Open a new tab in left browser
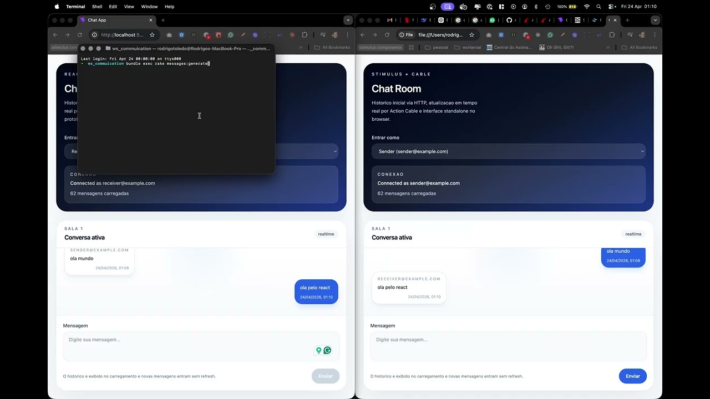 tap(163, 20)
